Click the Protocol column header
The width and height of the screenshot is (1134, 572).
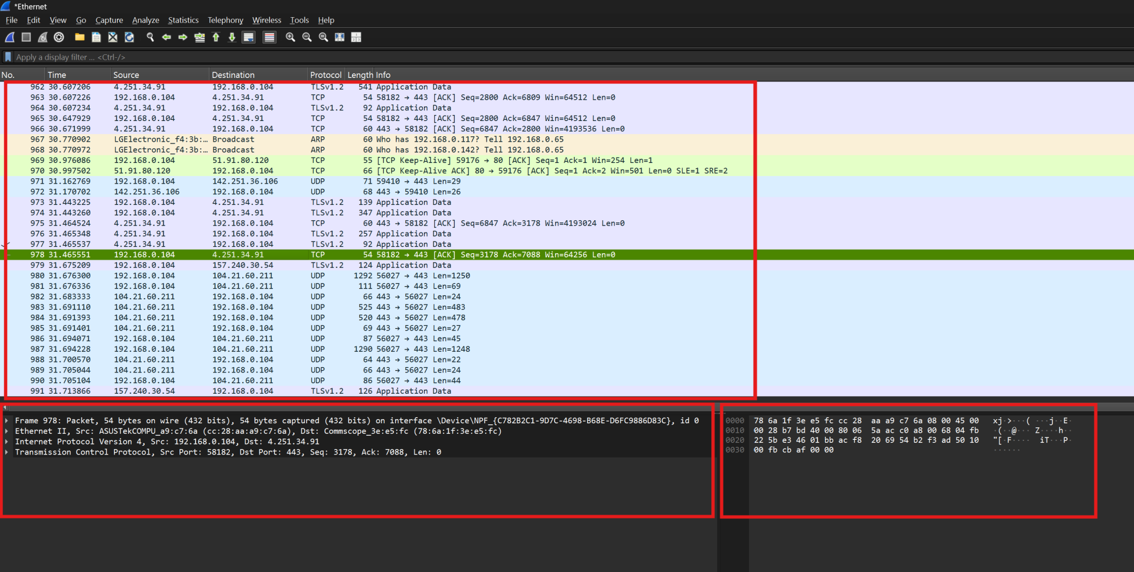click(325, 75)
